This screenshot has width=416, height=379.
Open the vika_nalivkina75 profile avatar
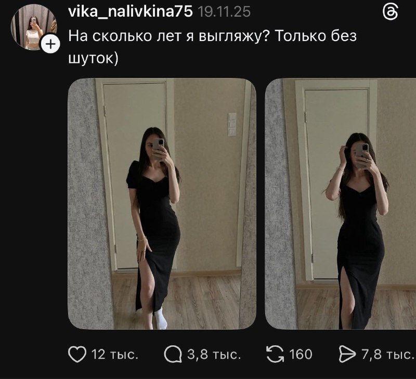click(32, 26)
